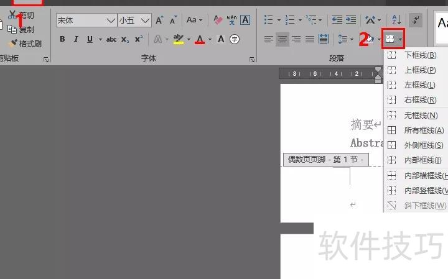Align text to the right
The width and height of the screenshot is (448, 279).
[x=296, y=39]
